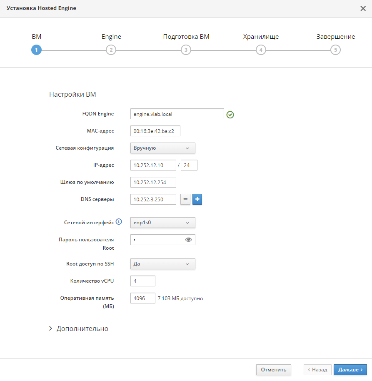This screenshot has height=381, width=372.
Task: Click the Отменить button
Action: pos(274,370)
